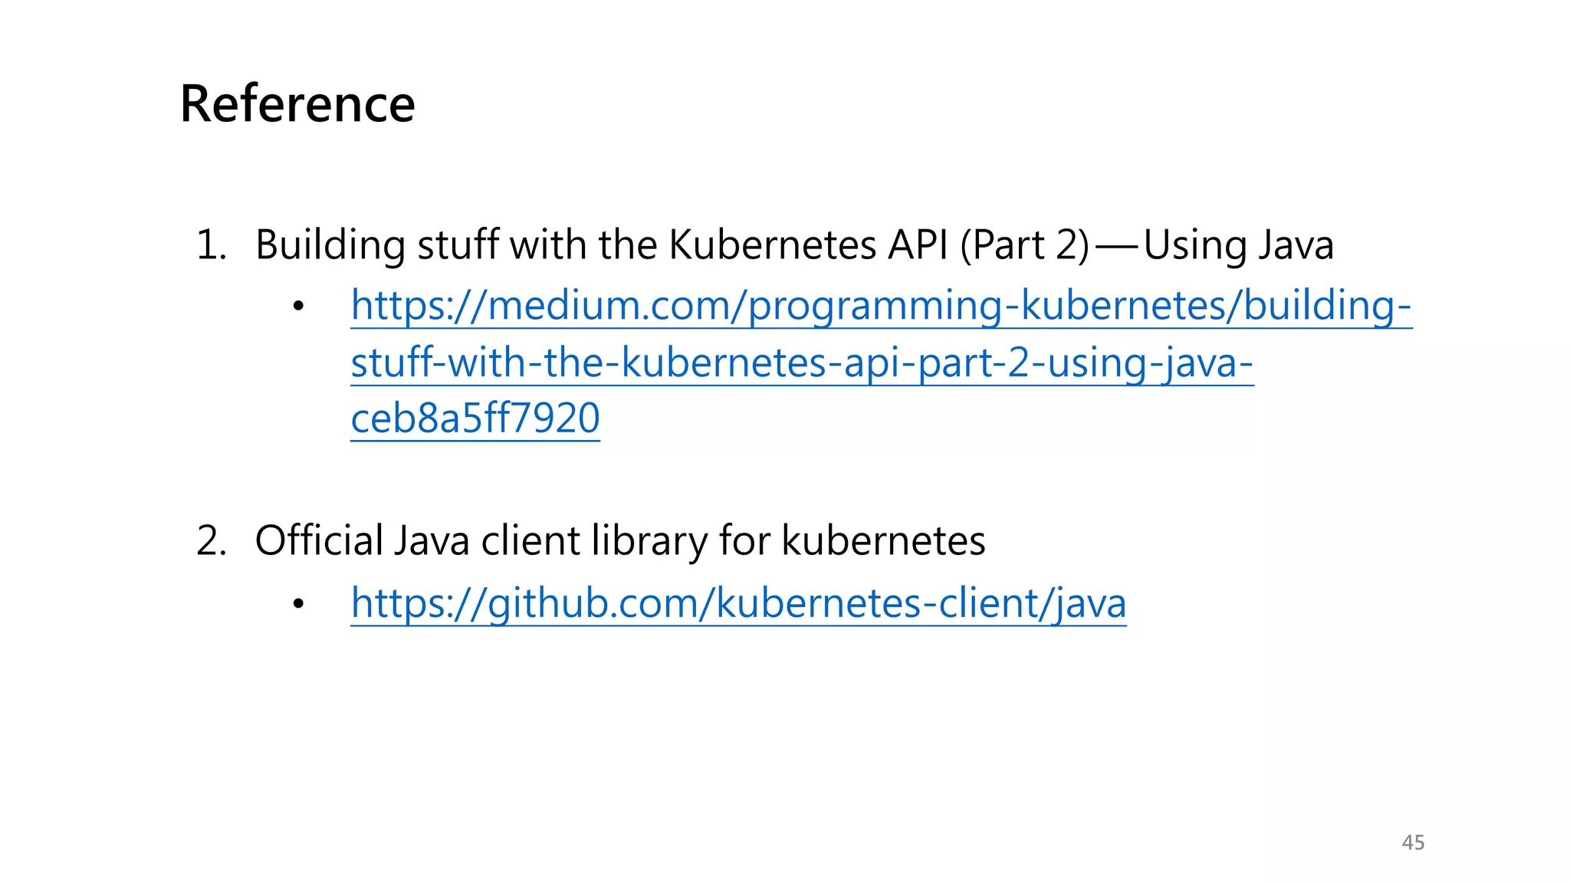Screen dimensions: 1570x883
Task: Click the "stuff-with-the-kubernetes-api-part-2" link line
Action: point(801,363)
